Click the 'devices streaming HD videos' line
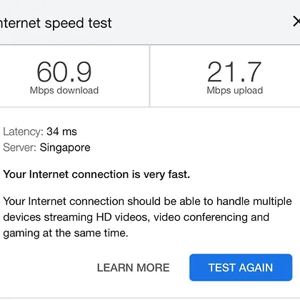The image size is (300, 300). coord(136,217)
